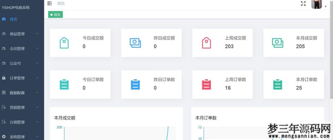Expand the 数据配置 chevron
333x140 pixels.
(x=37, y=92)
